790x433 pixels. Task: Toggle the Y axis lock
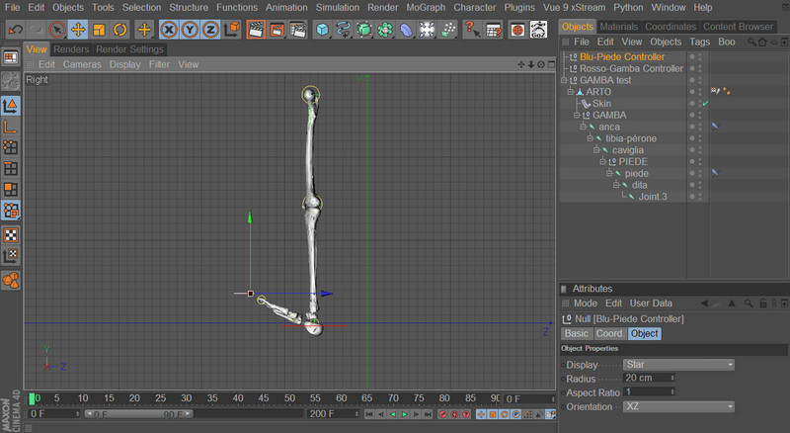coord(192,29)
